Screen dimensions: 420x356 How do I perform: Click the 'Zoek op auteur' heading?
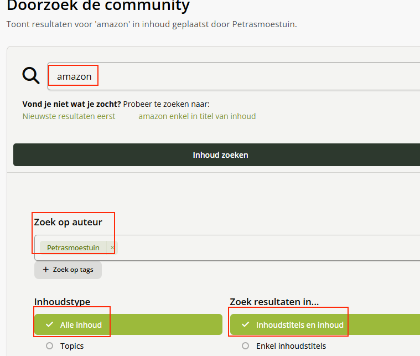click(68, 222)
